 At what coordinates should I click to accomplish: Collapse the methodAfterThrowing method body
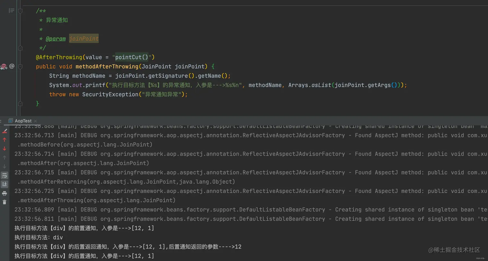(x=20, y=67)
